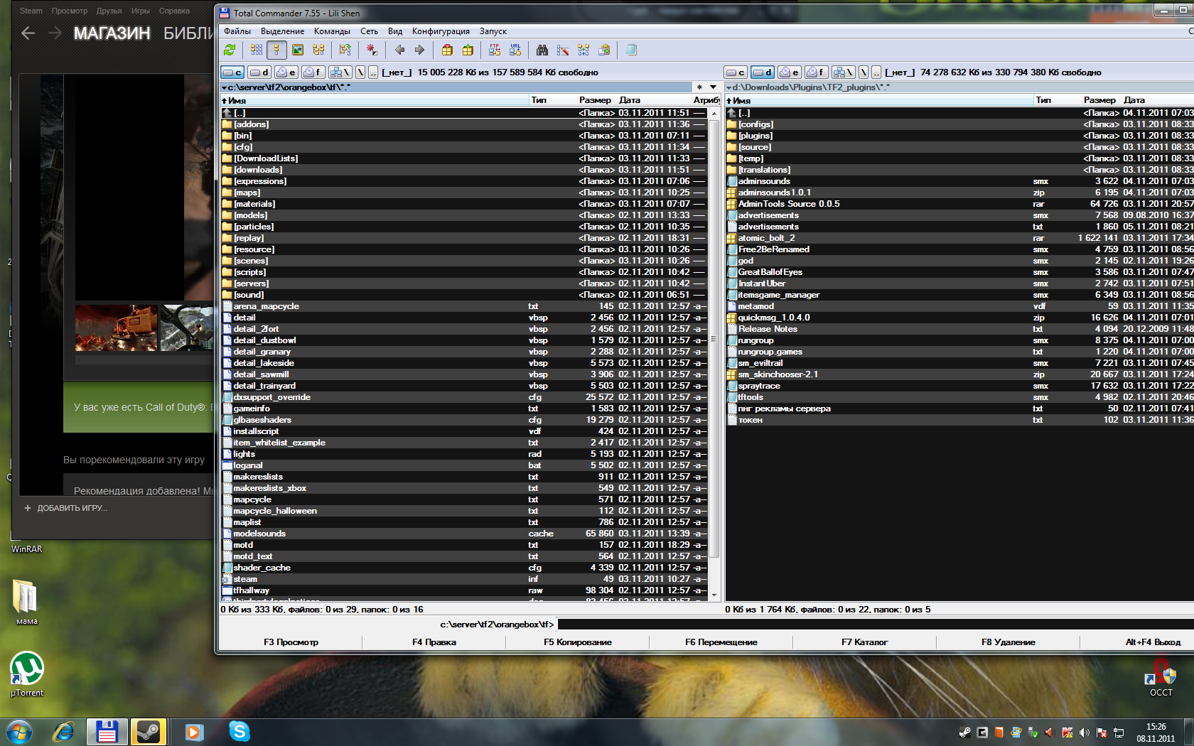Select drive d in left panel

[259, 72]
